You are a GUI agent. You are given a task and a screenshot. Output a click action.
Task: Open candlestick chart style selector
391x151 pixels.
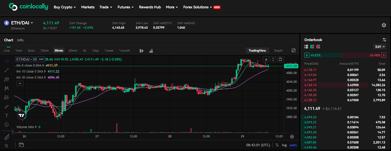(142, 51)
